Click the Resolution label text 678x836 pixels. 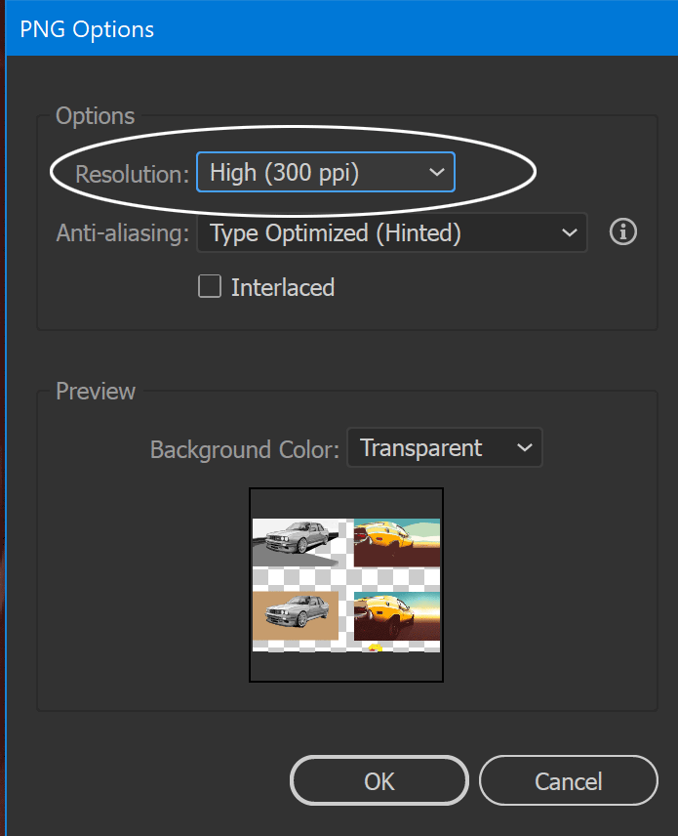tap(132, 175)
